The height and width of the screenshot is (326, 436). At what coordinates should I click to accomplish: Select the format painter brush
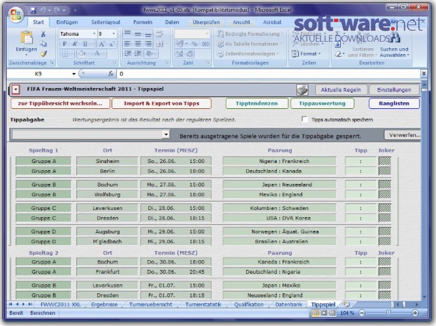coord(43,53)
